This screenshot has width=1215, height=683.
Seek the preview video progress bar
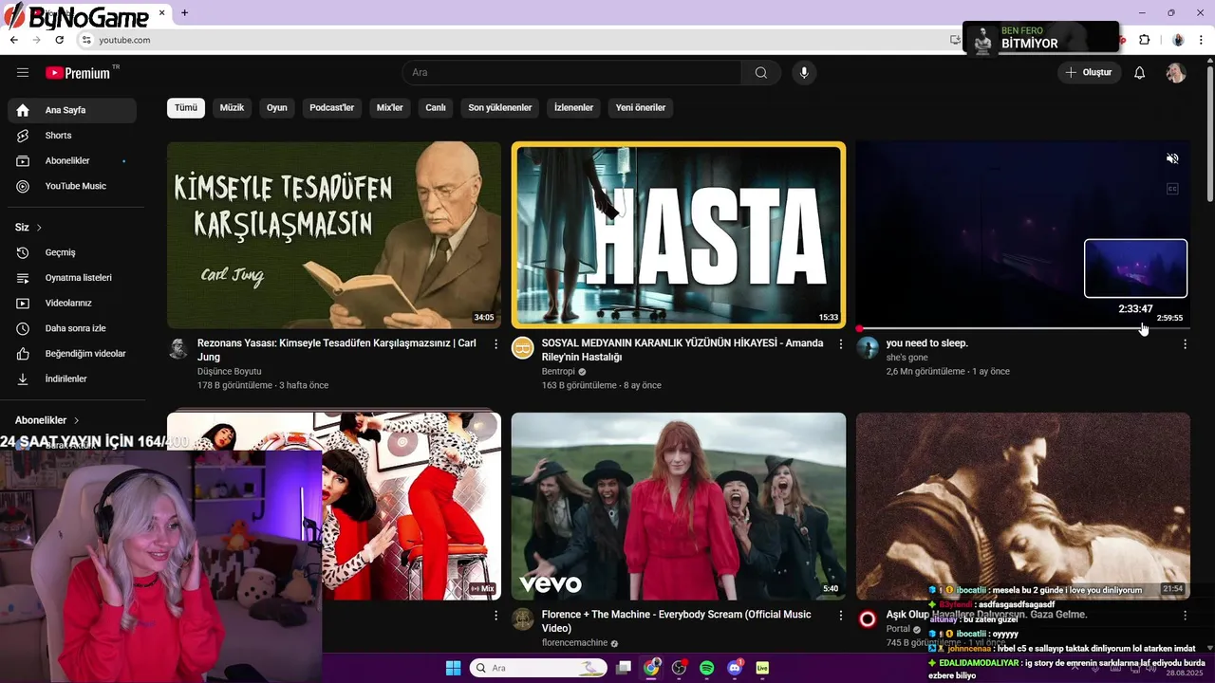[1022, 328]
